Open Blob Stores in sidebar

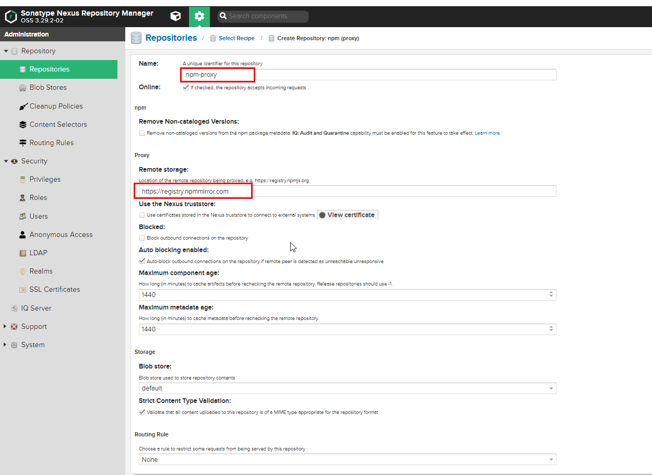pos(48,88)
